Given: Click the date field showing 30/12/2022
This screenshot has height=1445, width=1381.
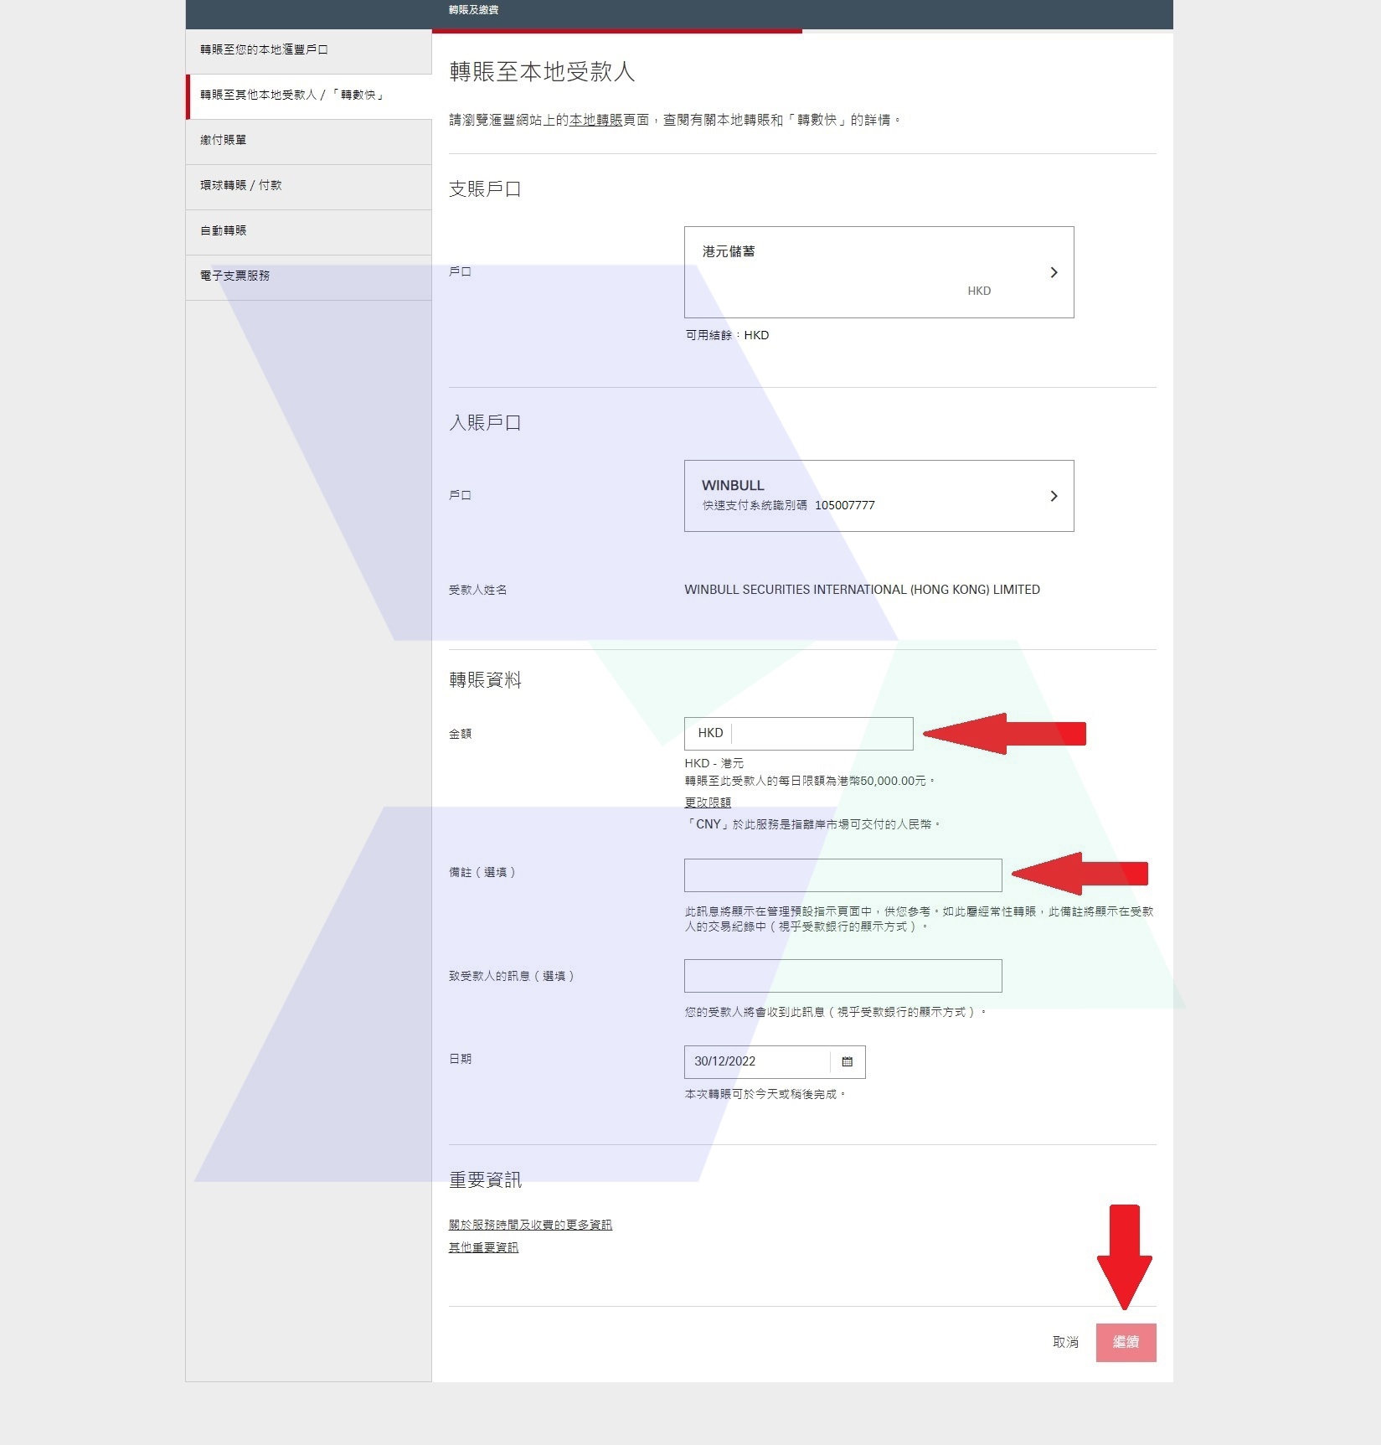Looking at the screenshot, I should click(x=775, y=1061).
